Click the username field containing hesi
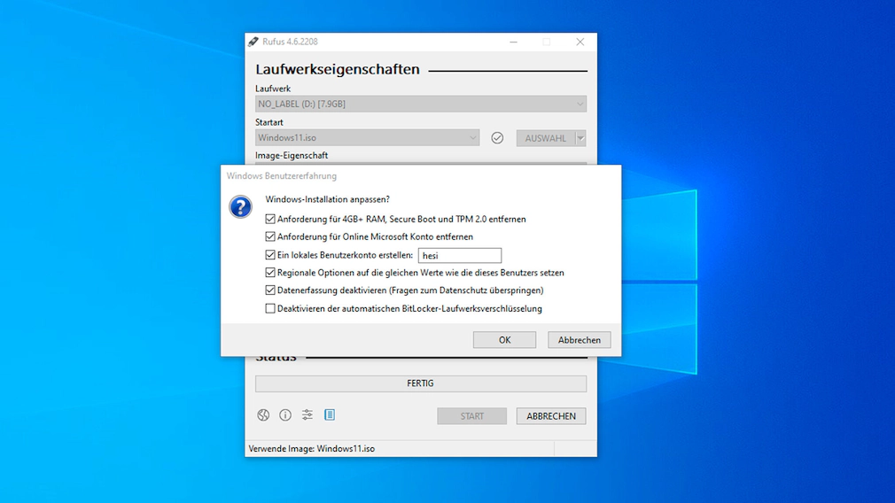Viewport: 895px width, 503px height. [x=459, y=256]
